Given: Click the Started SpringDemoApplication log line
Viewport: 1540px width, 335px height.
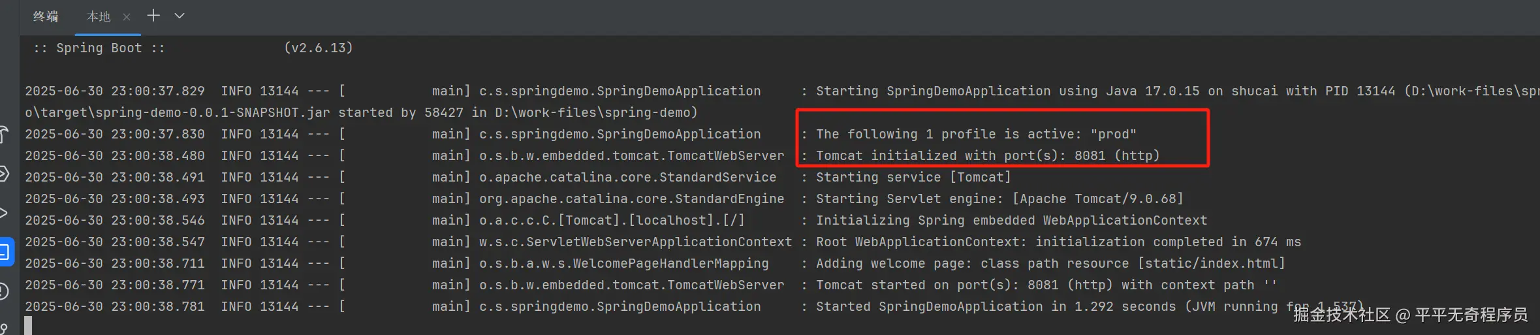Looking at the screenshot, I should point(1090,306).
